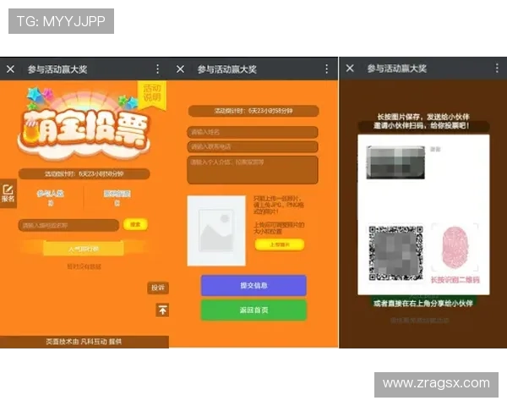Focus the personal introduction text area

point(253,170)
